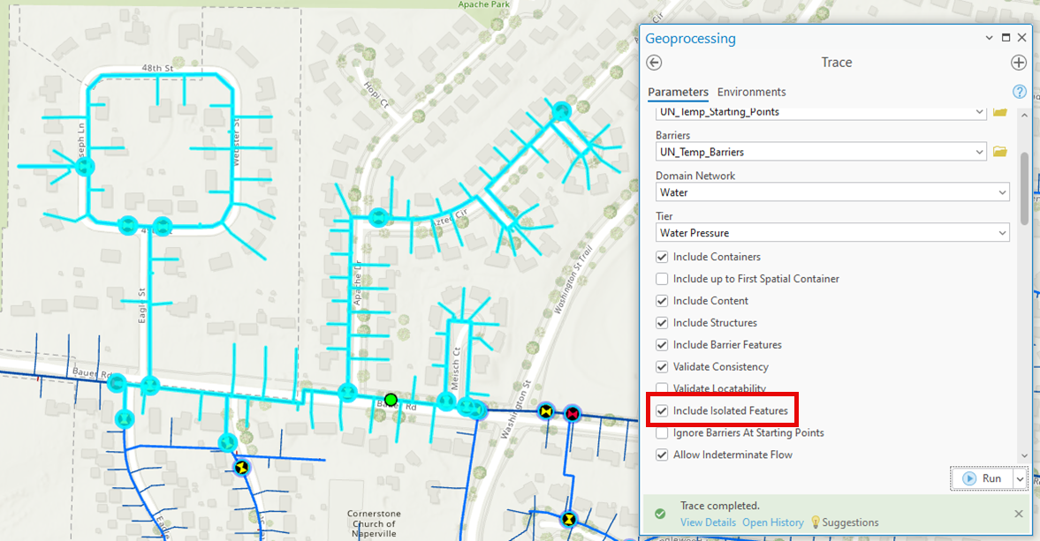Image resolution: width=1040 pixels, height=541 pixels.
Task: Browse folder for Barriers input
Action: (x=1000, y=153)
